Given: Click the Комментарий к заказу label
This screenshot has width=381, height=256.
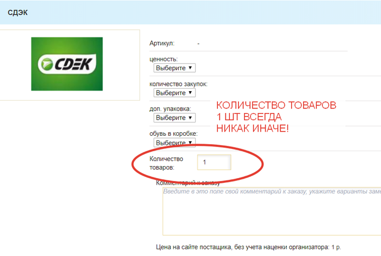Looking at the screenshot, I should point(188,182).
